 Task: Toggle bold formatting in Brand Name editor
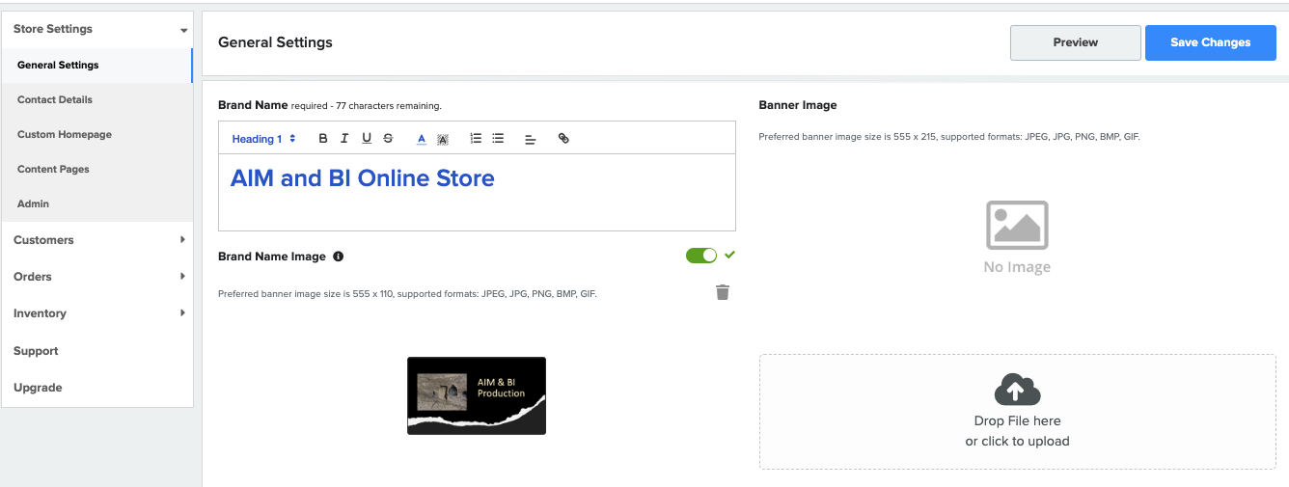click(x=323, y=139)
